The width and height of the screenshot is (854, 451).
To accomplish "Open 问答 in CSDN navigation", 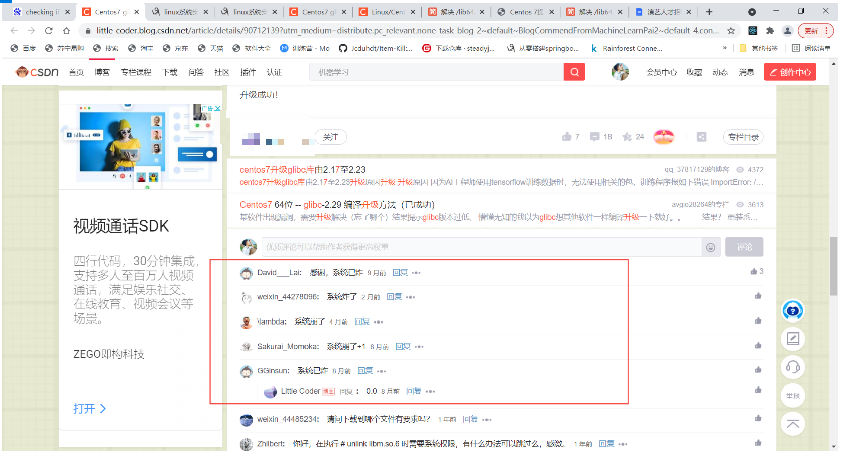I will click(196, 72).
